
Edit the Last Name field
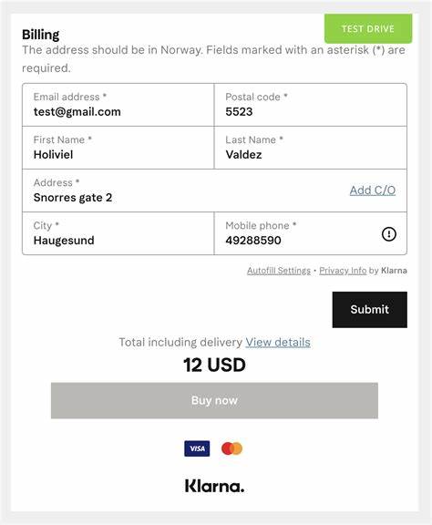point(311,148)
